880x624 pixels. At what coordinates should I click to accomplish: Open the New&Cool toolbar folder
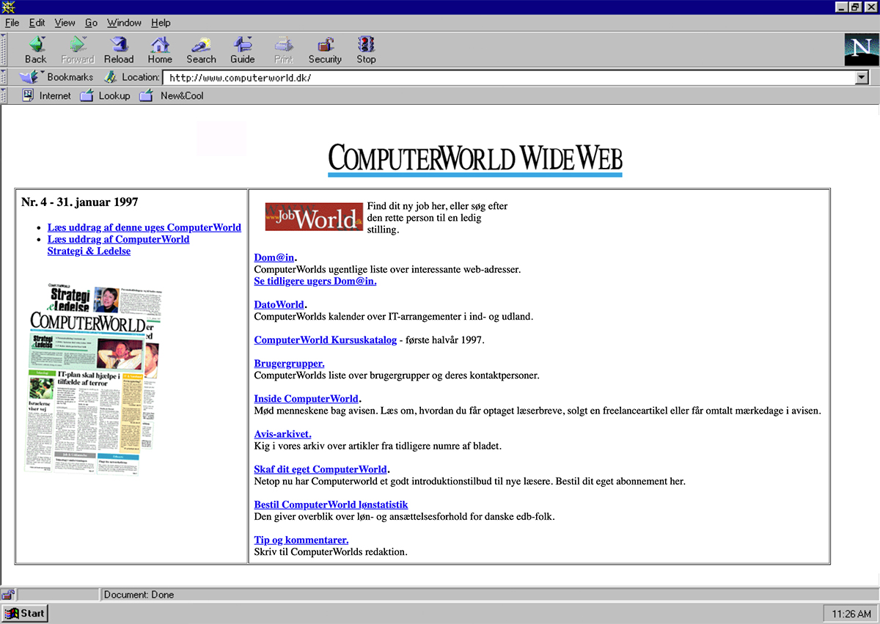pos(172,95)
